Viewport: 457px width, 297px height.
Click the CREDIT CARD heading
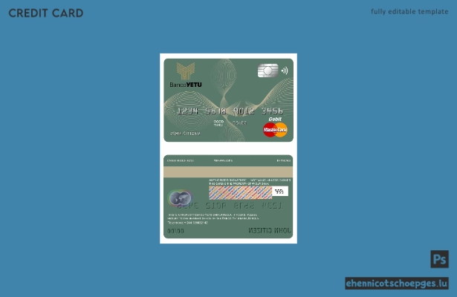[46, 13]
